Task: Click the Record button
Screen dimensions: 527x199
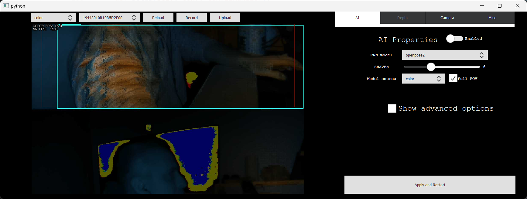Action: coord(191,18)
